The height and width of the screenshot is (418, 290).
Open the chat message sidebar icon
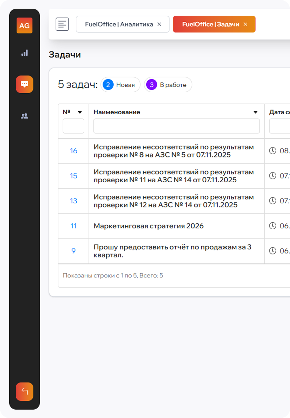(24, 84)
